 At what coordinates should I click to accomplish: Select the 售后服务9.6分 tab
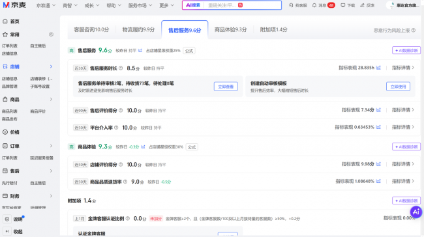click(x=185, y=30)
